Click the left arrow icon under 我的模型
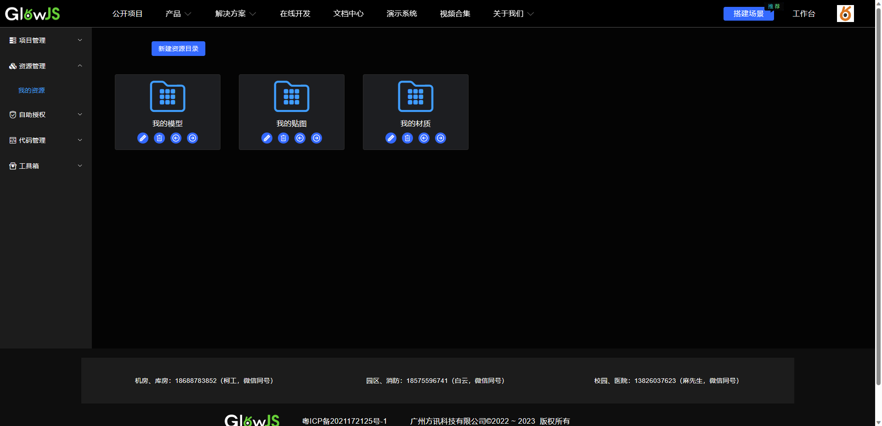 pos(176,138)
